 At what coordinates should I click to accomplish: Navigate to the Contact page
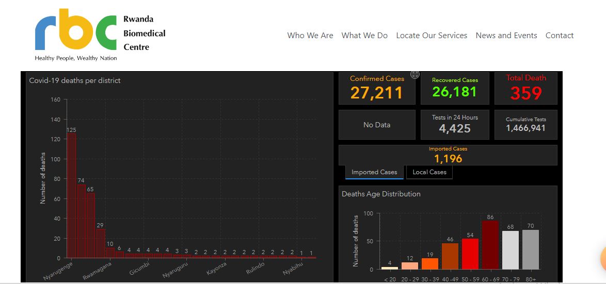560,36
